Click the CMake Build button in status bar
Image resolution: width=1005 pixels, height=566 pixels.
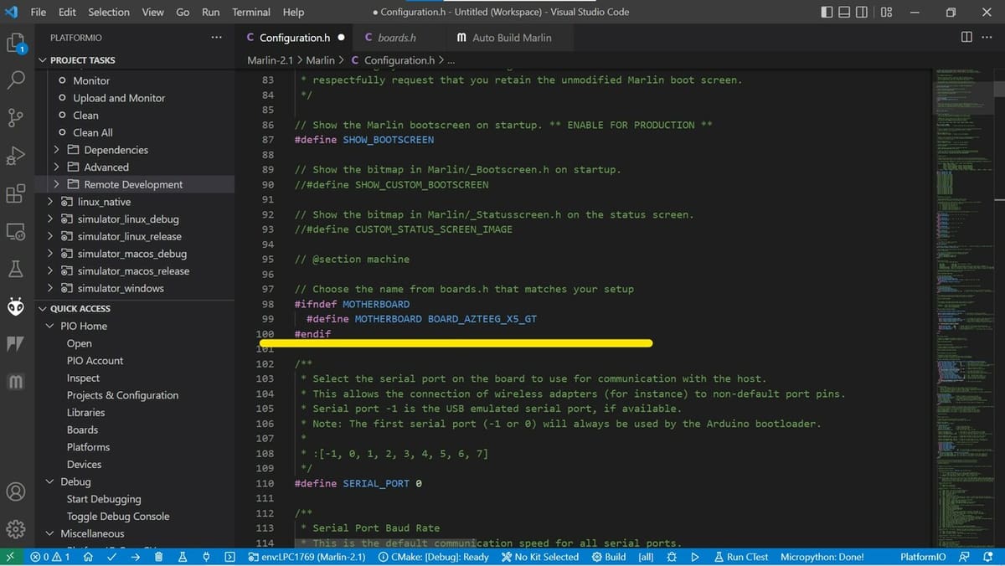[x=609, y=557]
